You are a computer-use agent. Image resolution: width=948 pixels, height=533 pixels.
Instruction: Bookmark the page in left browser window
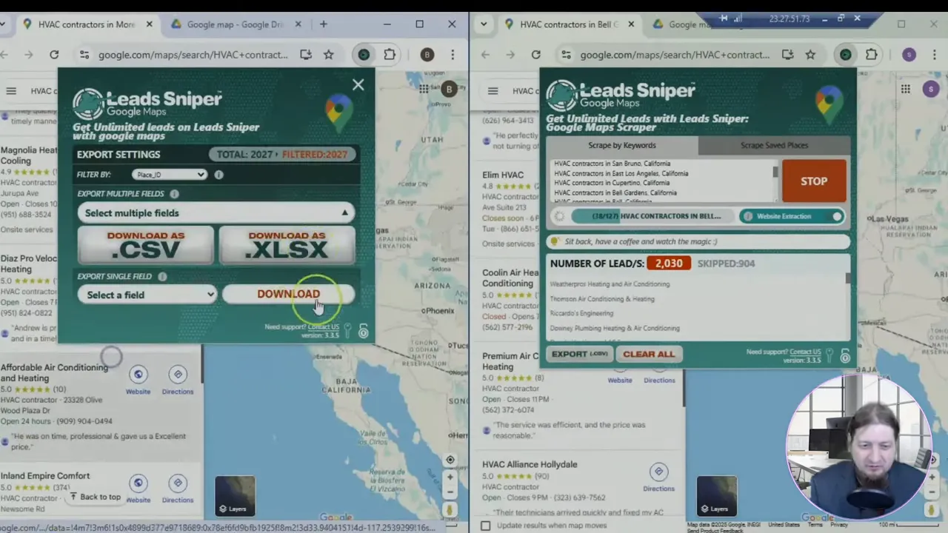(x=328, y=55)
